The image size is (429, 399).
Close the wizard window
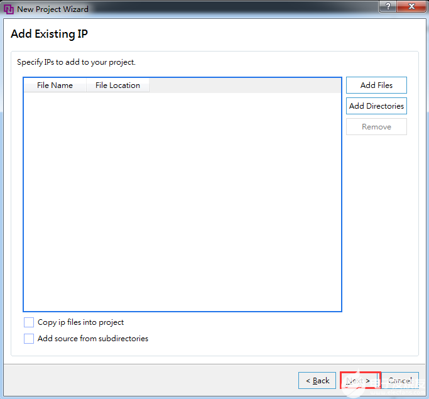click(411, 6)
